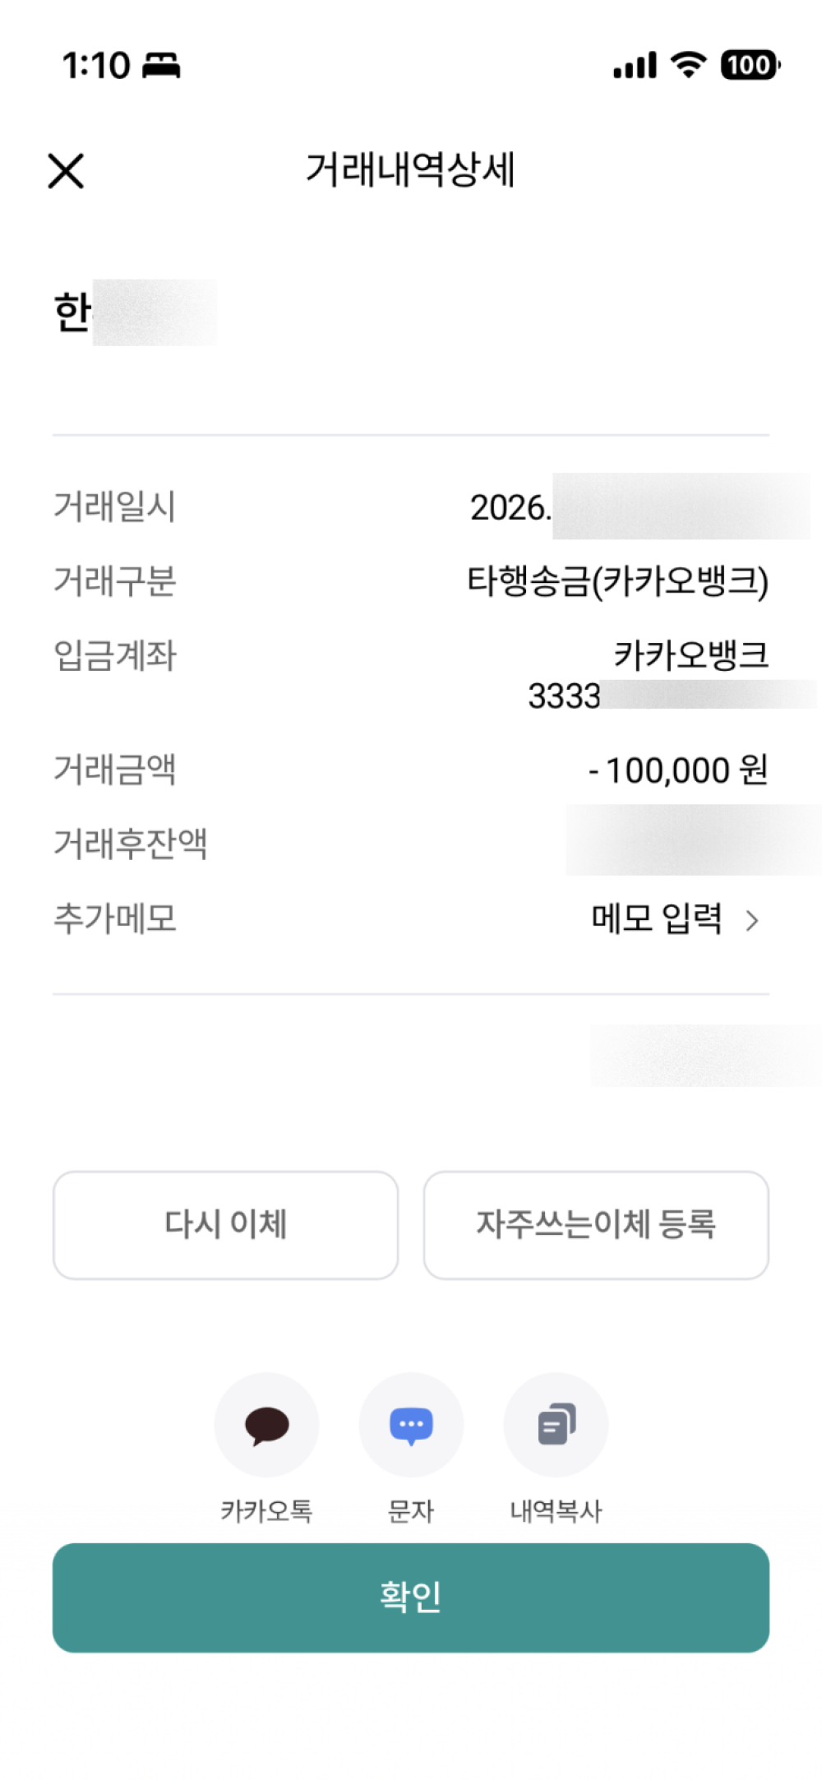Tap the sleep focus bed icon
This screenshot has height=1780, width=822.
(x=161, y=66)
